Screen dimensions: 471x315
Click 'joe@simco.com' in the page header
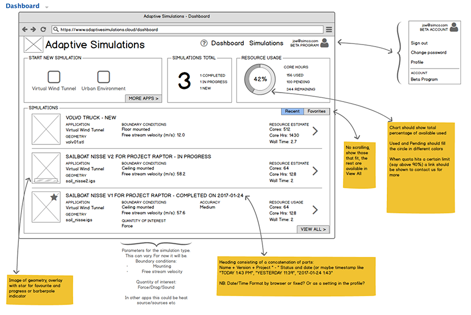coord(305,41)
